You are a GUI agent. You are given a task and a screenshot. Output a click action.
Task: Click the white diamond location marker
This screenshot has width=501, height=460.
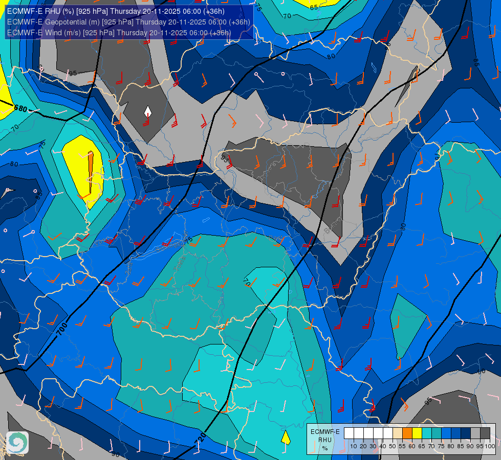[147, 112]
